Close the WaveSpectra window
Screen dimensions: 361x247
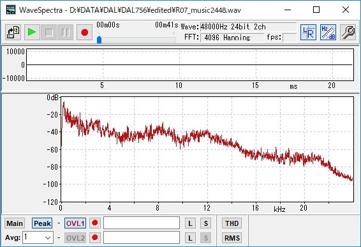pos(345,10)
